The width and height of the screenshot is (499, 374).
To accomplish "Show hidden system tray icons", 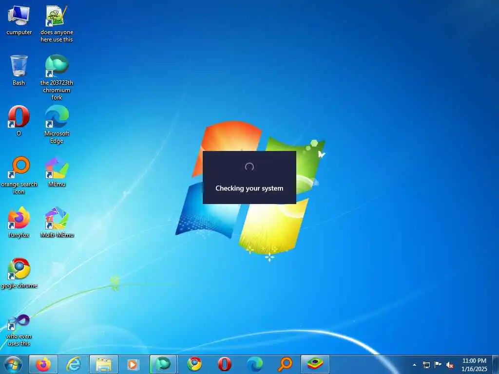I will [414, 365].
